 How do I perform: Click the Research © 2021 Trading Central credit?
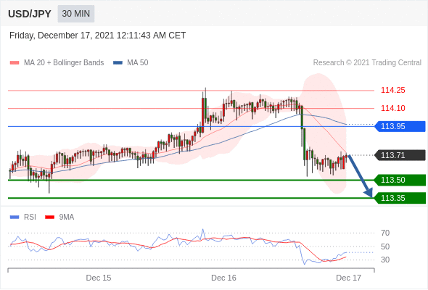[367, 63]
